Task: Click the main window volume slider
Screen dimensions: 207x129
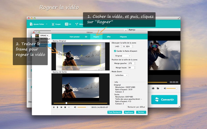Action: click(x=172, y=88)
